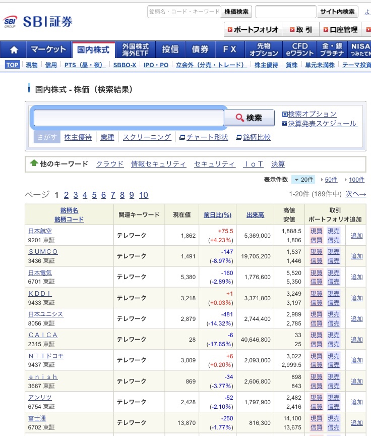Select 貸株 sub menu item

pyautogui.click(x=291, y=65)
